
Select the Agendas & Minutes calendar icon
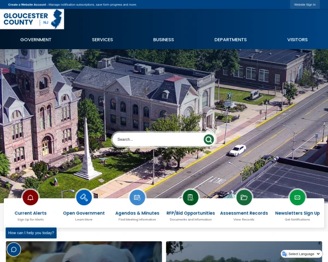point(137,197)
